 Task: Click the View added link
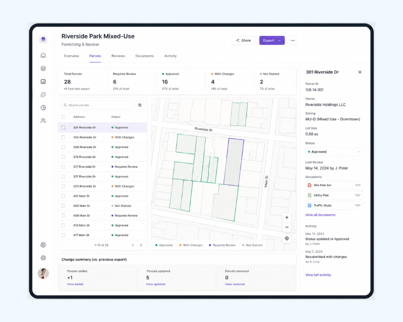coord(75,284)
